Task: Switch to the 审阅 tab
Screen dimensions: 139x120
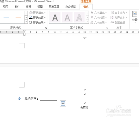Action: (x=29, y=7)
